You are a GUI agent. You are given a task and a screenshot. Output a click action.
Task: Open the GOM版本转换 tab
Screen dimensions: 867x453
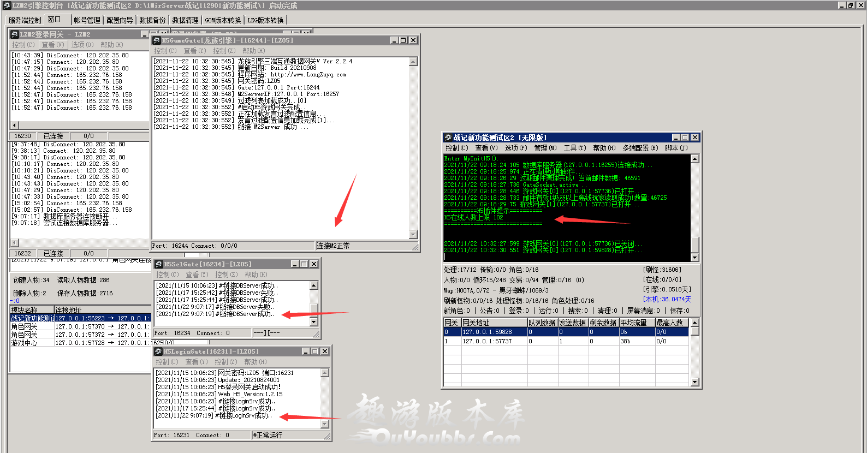(x=223, y=20)
